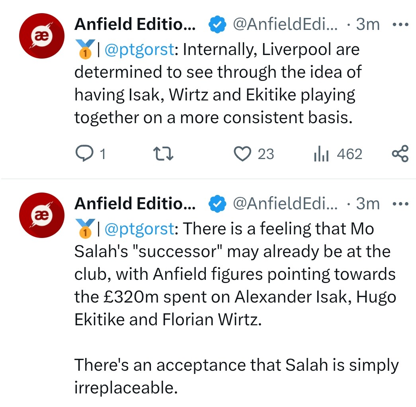Open more options on the second tweet
The image size is (416, 407).
point(400,204)
